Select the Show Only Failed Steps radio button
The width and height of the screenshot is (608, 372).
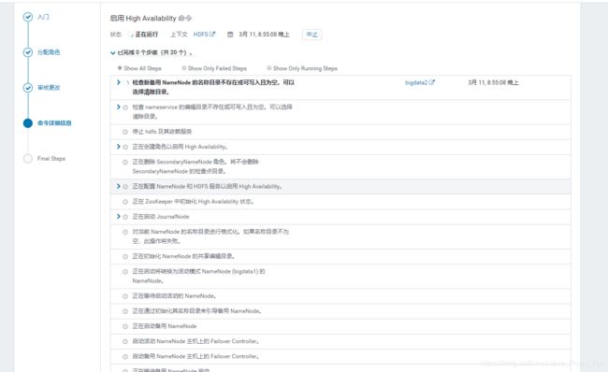coord(183,68)
